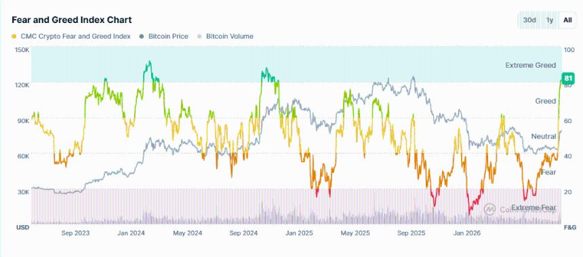Toggle Bitcoin Price legend series
The height and width of the screenshot is (257, 583).
[163, 37]
